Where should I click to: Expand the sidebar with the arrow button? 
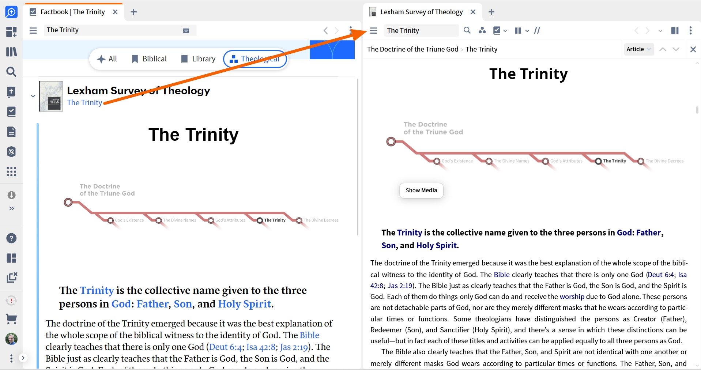click(x=23, y=358)
